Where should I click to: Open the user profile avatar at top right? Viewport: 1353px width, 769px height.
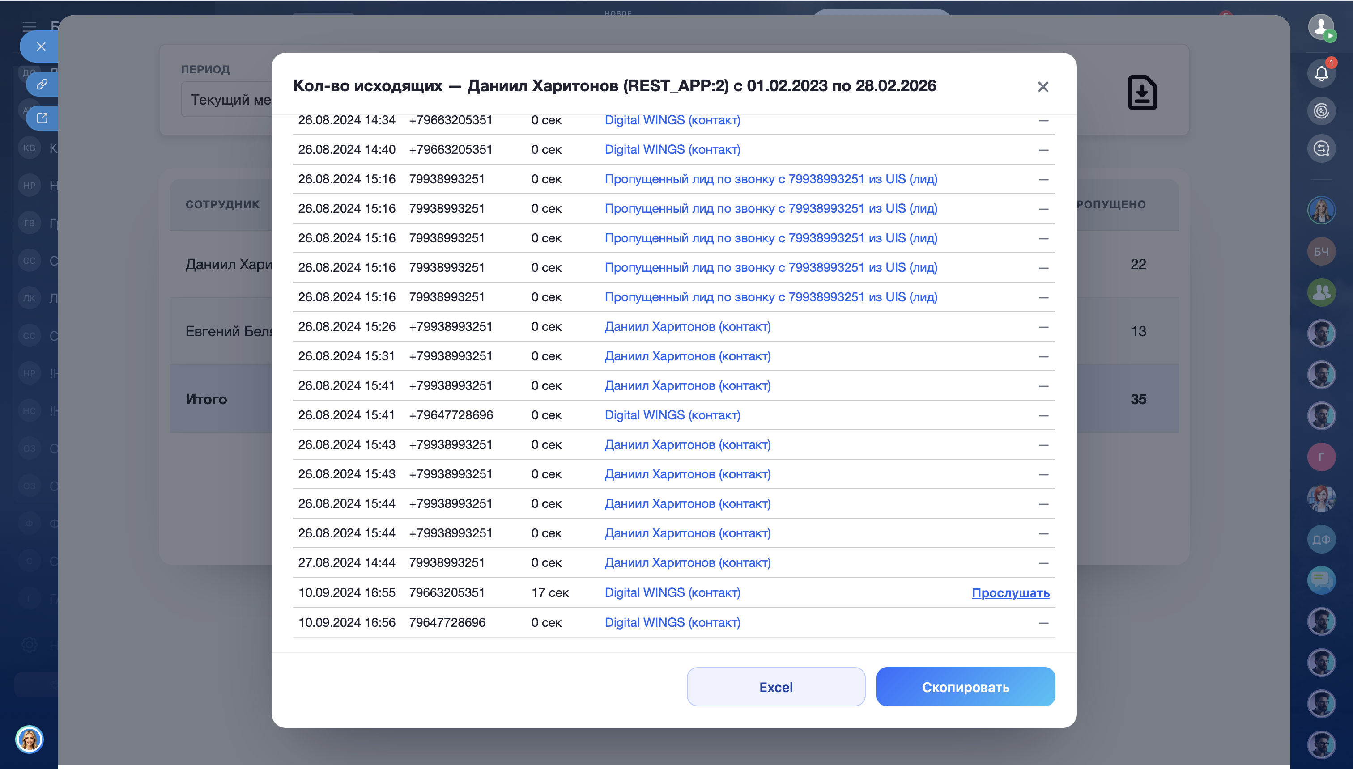[x=1321, y=26]
